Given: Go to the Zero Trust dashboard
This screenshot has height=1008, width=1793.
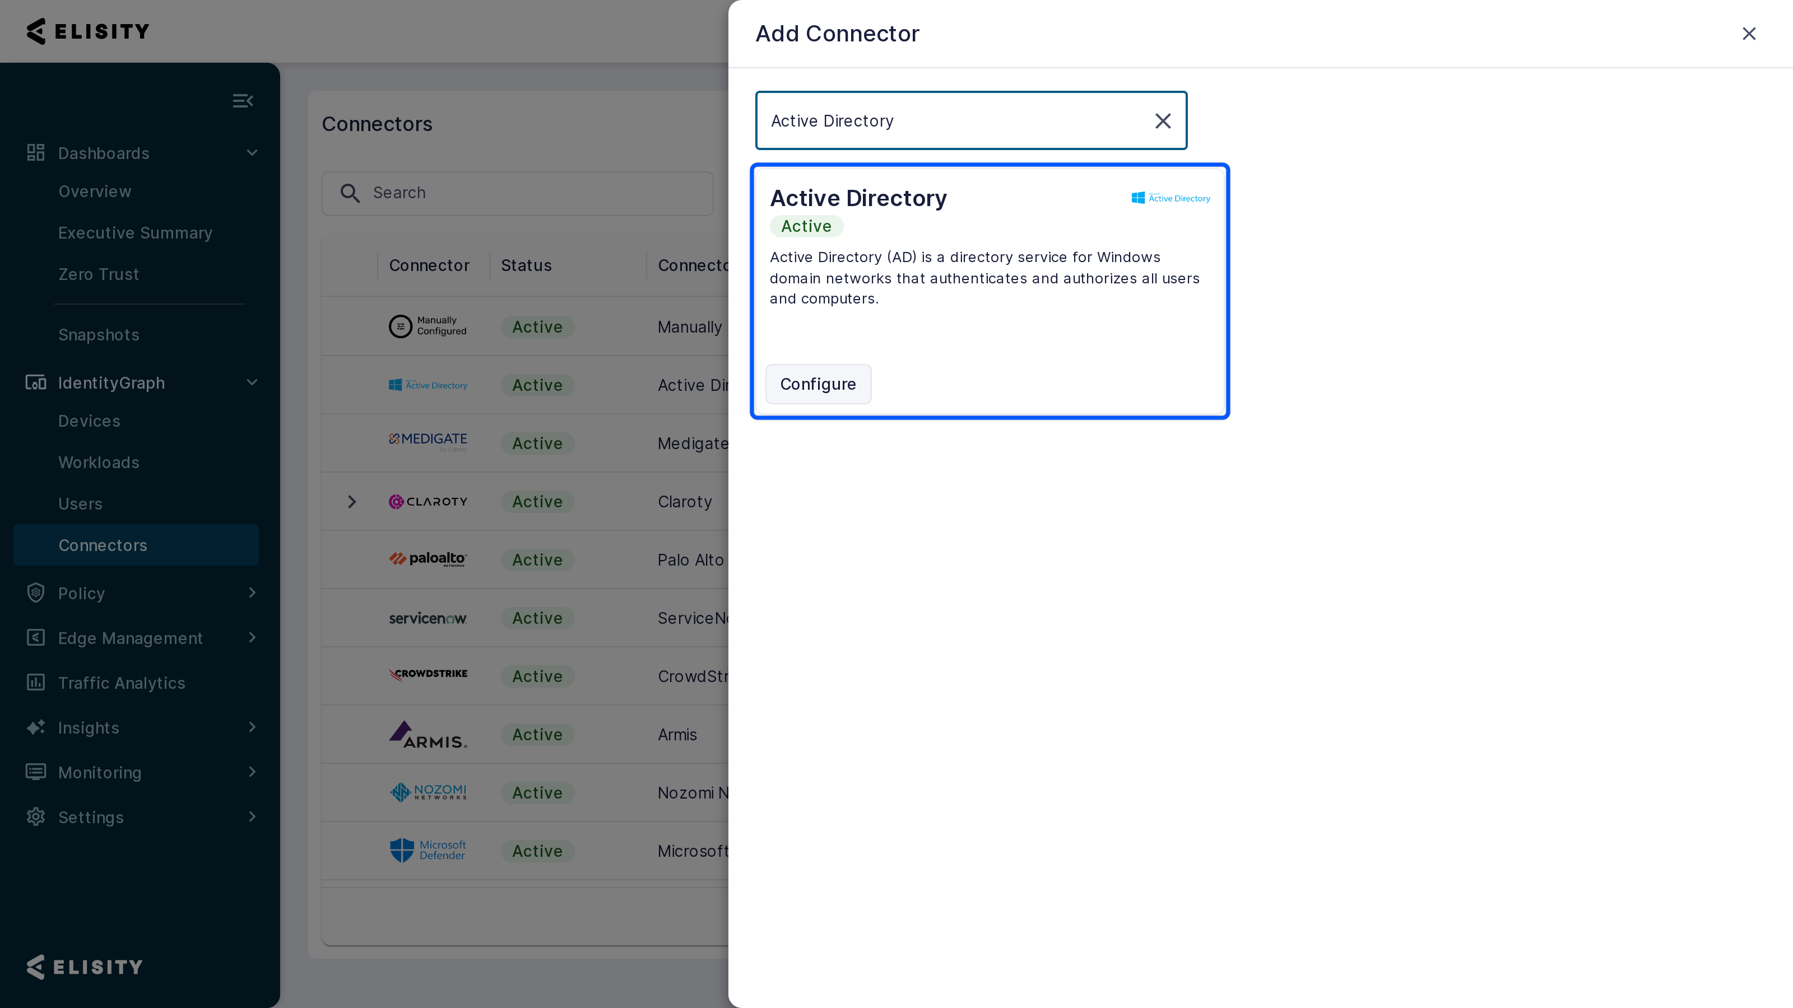Looking at the screenshot, I should click(x=99, y=274).
